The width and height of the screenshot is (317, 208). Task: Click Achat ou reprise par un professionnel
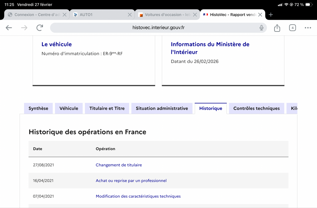point(131,181)
